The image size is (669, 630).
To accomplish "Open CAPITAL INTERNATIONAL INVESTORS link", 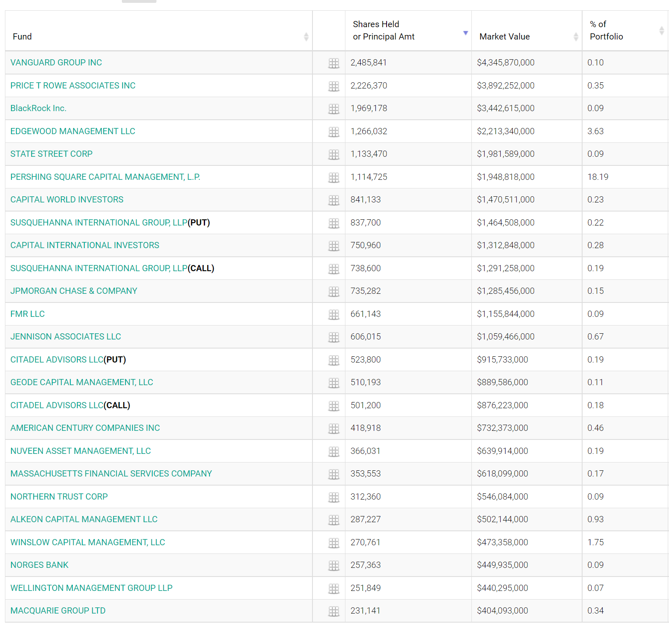I will (x=85, y=245).
